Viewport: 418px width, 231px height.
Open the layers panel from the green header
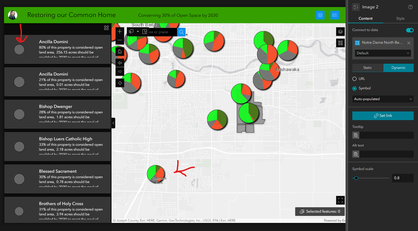320,15
